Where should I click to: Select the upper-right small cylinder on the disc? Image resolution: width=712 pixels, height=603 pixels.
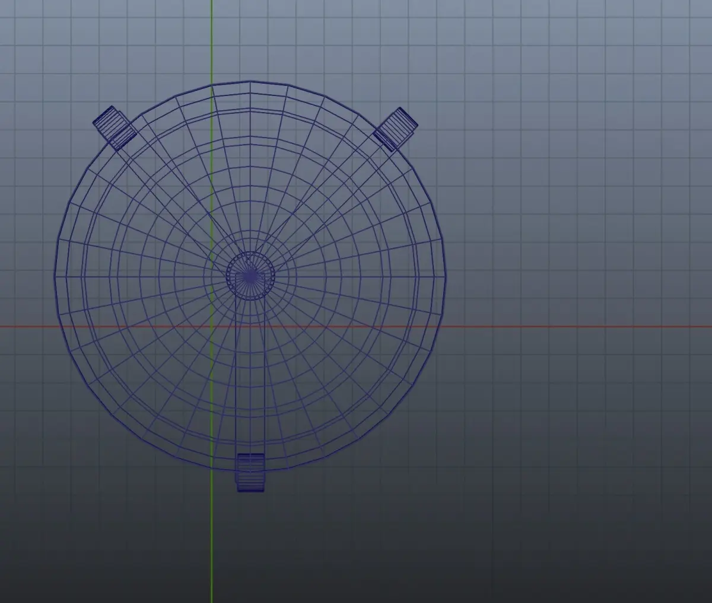(396, 129)
